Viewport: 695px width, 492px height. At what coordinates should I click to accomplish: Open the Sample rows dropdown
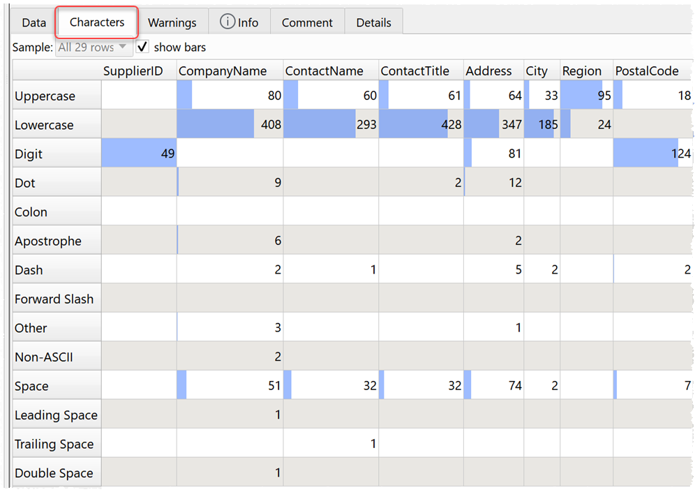(x=94, y=47)
